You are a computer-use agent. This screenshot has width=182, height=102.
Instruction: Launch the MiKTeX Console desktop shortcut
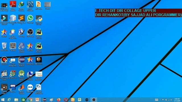22,46
